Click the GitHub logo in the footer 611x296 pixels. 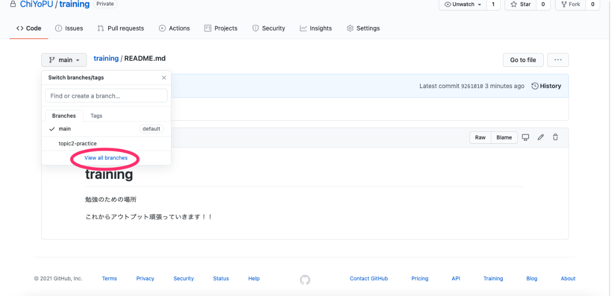(x=305, y=280)
